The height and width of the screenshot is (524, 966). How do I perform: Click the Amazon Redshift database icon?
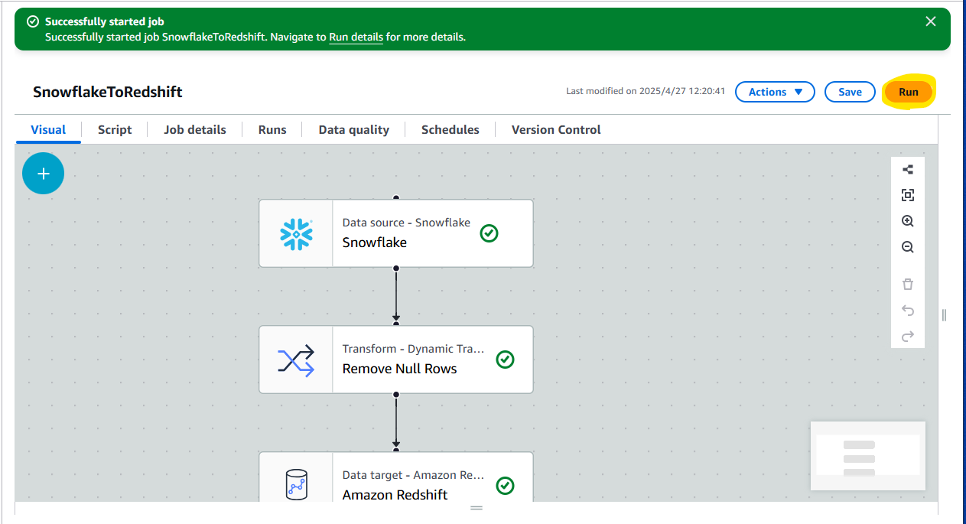tap(296, 485)
